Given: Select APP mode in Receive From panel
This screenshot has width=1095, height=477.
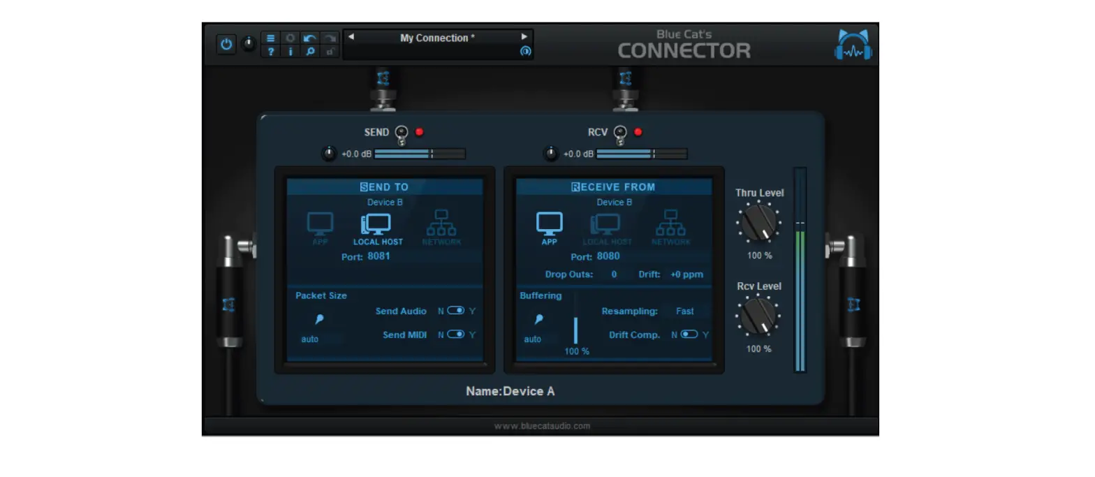Looking at the screenshot, I should coord(549,229).
